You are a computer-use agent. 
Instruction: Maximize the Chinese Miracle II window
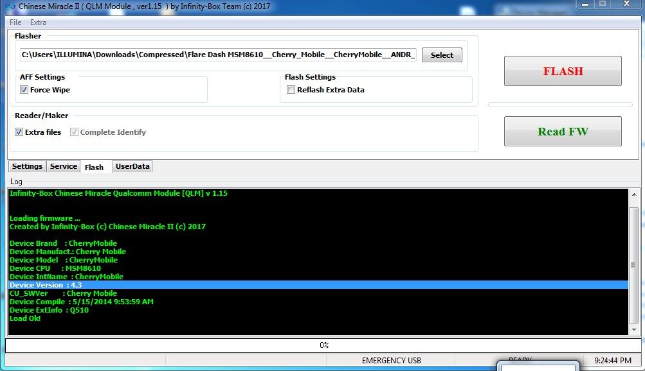(x=603, y=4)
